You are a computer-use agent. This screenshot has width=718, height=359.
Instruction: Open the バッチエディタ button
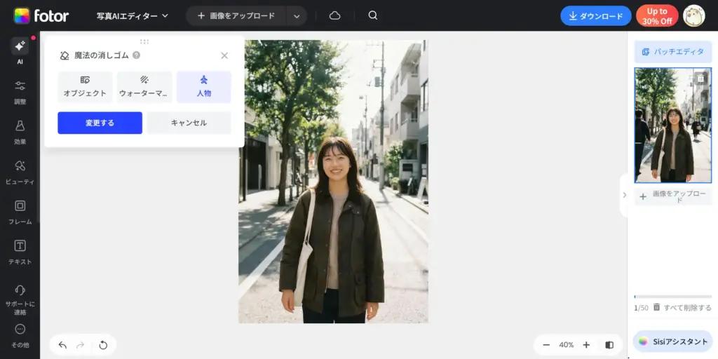pos(672,52)
